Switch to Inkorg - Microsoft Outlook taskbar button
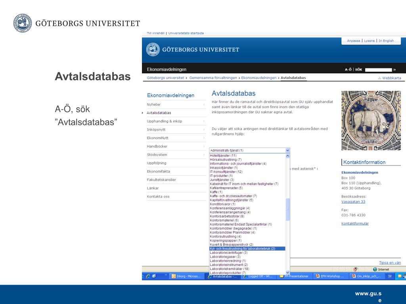Image resolution: width=406 pixels, height=304 pixels. click(x=186, y=276)
